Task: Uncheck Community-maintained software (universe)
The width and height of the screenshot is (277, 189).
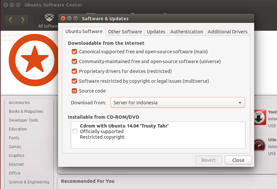Action: pos(74,61)
